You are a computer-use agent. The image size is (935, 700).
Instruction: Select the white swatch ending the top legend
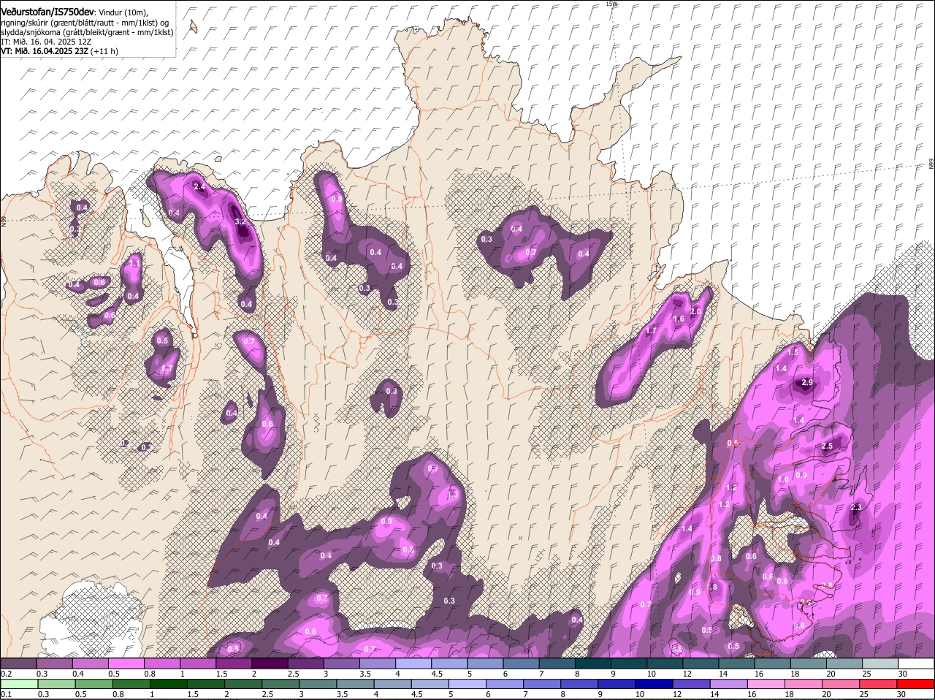(916, 663)
